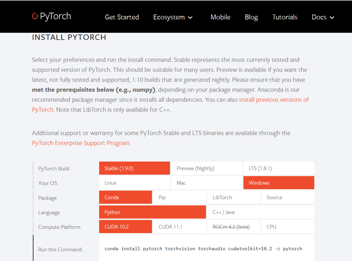Image resolution: width=352 pixels, height=261 pixels.
Task: Click the conda install command text
Action: pos(203,249)
